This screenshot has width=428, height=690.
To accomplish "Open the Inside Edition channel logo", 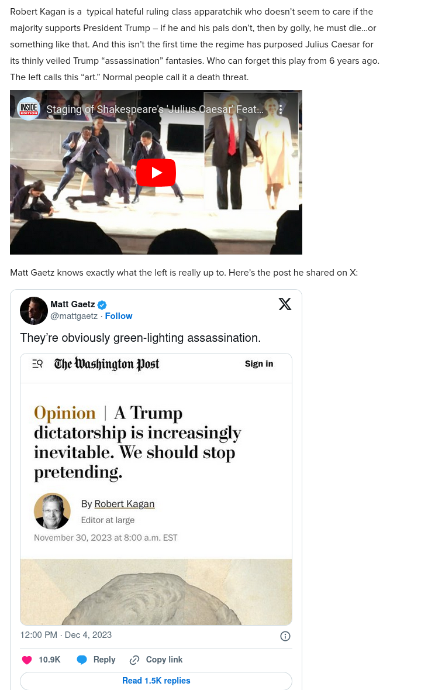I will (x=29, y=109).
